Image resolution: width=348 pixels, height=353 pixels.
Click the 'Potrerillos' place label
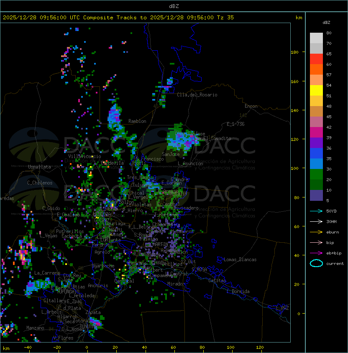[x=70, y=231]
